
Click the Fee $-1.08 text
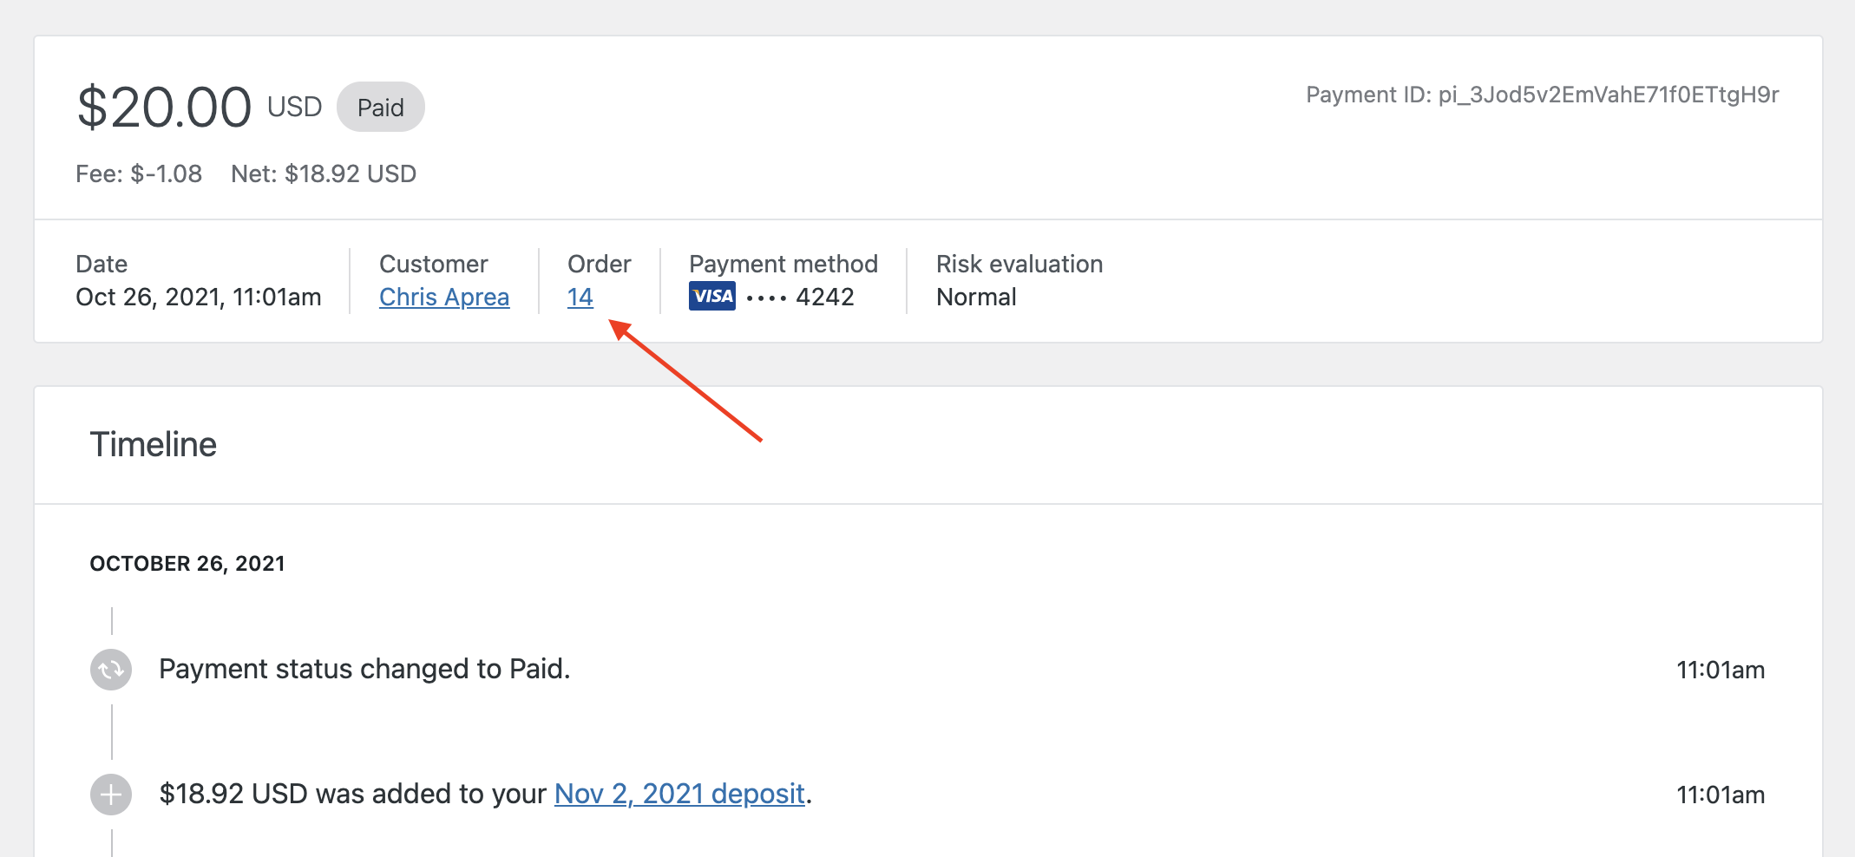[x=139, y=173]
